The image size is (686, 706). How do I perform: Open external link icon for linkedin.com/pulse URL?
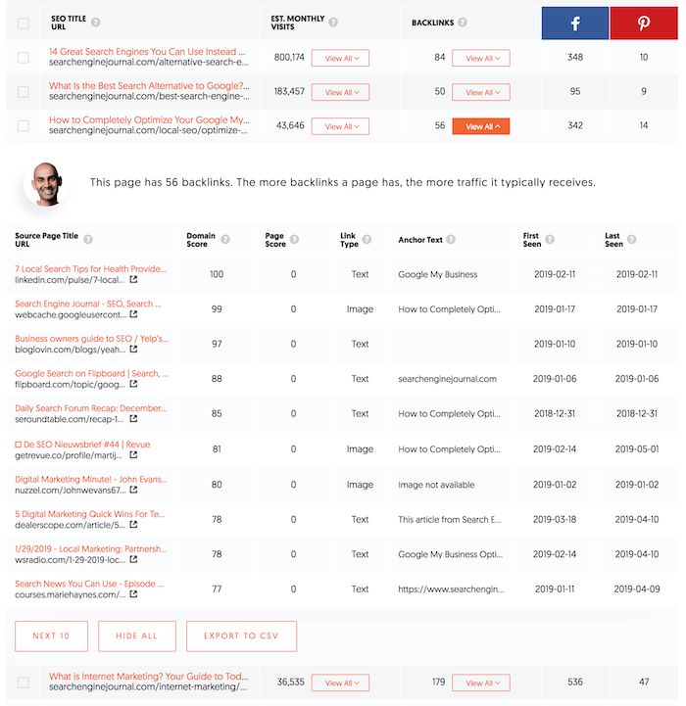[x=133, y=280]
